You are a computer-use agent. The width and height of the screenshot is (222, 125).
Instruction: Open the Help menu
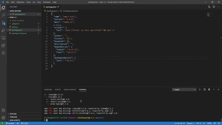pos(54,2)
